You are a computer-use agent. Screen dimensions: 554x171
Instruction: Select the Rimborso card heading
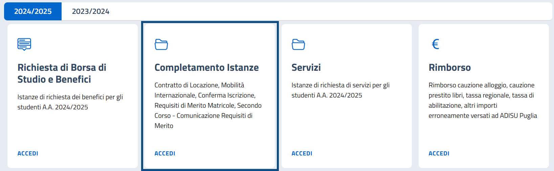[449, 67]
